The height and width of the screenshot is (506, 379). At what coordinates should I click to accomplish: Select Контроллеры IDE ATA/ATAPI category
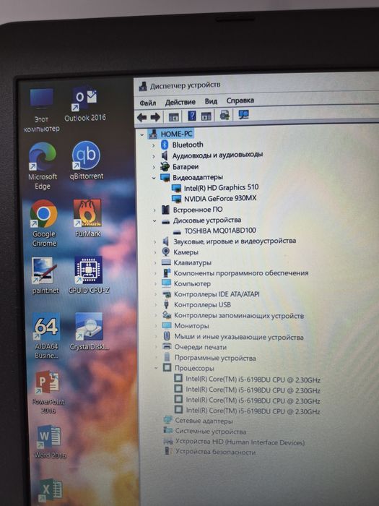click(x=217, y=294)
